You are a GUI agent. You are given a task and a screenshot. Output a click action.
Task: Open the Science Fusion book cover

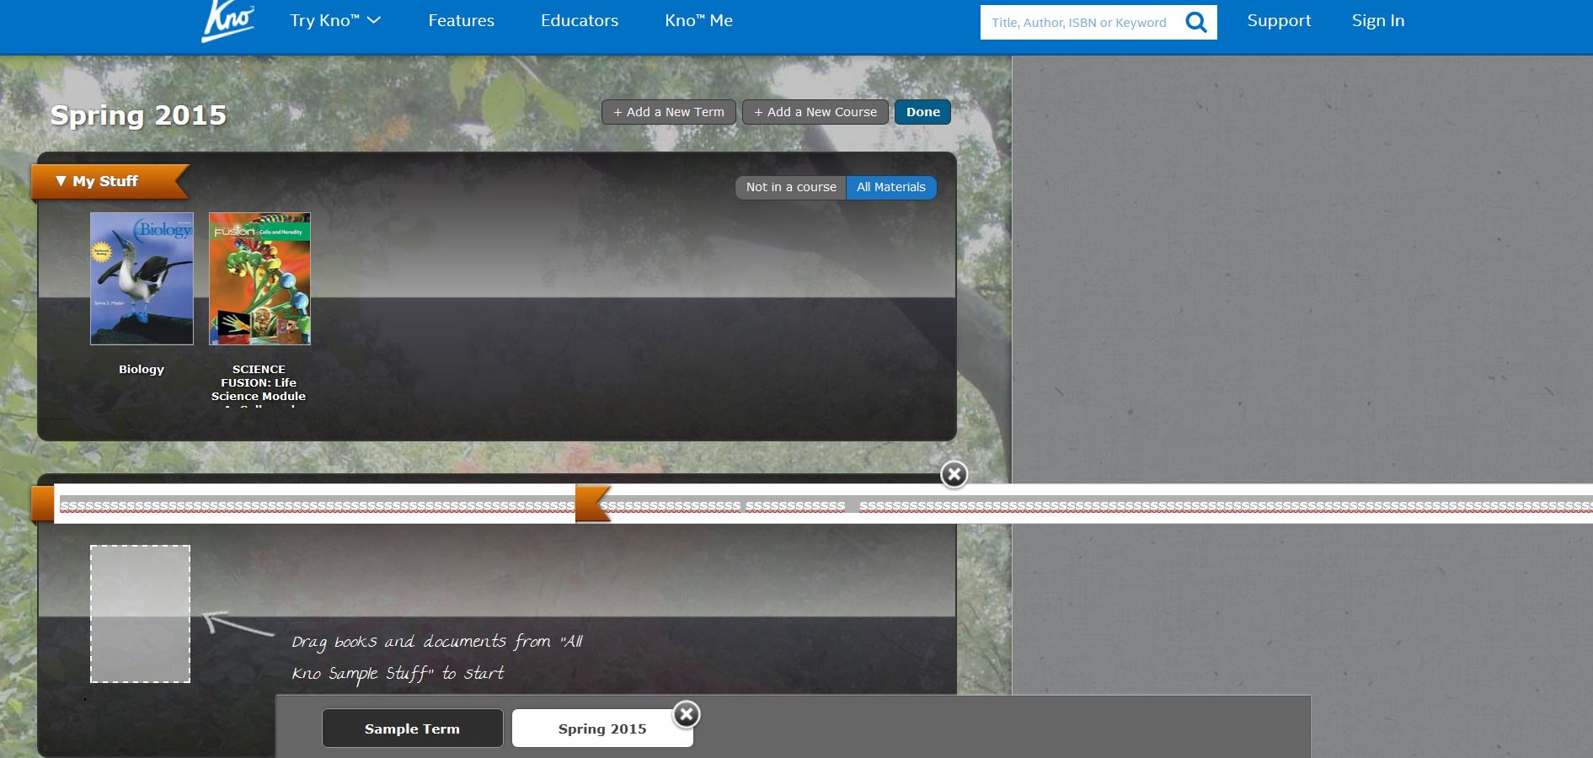[x=259, y=279]
